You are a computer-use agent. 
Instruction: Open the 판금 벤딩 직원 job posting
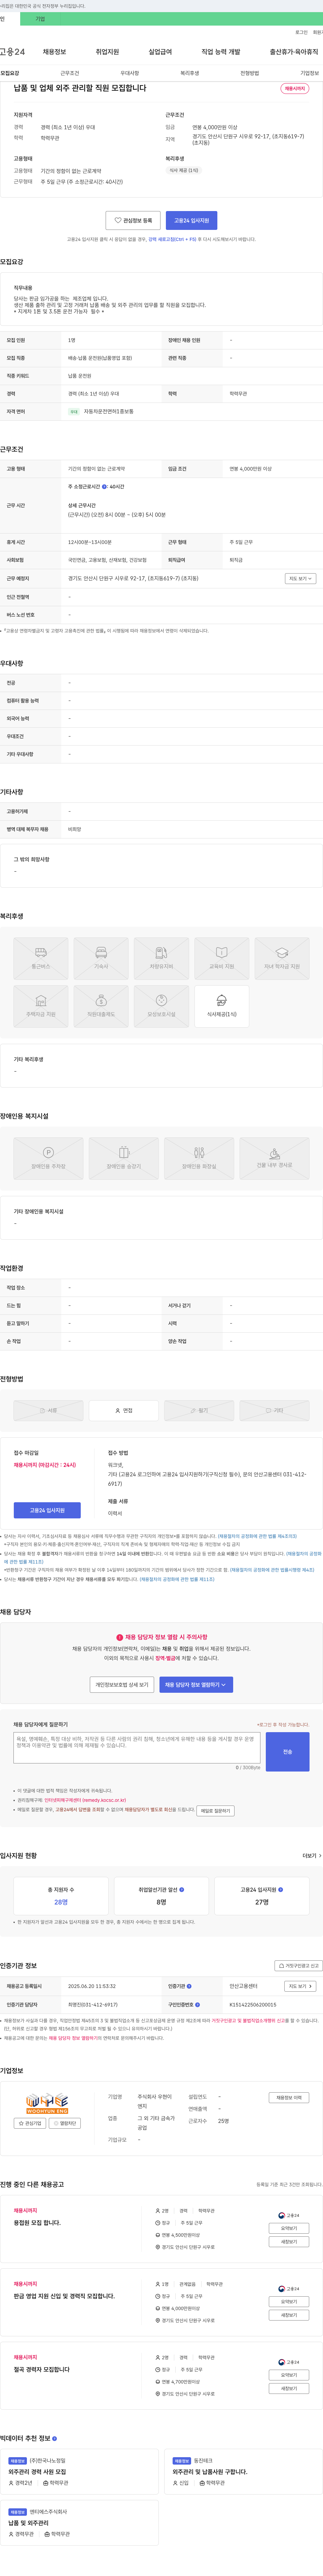coord(64,2296)
